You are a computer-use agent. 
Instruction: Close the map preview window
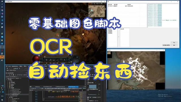pos(163,50)
